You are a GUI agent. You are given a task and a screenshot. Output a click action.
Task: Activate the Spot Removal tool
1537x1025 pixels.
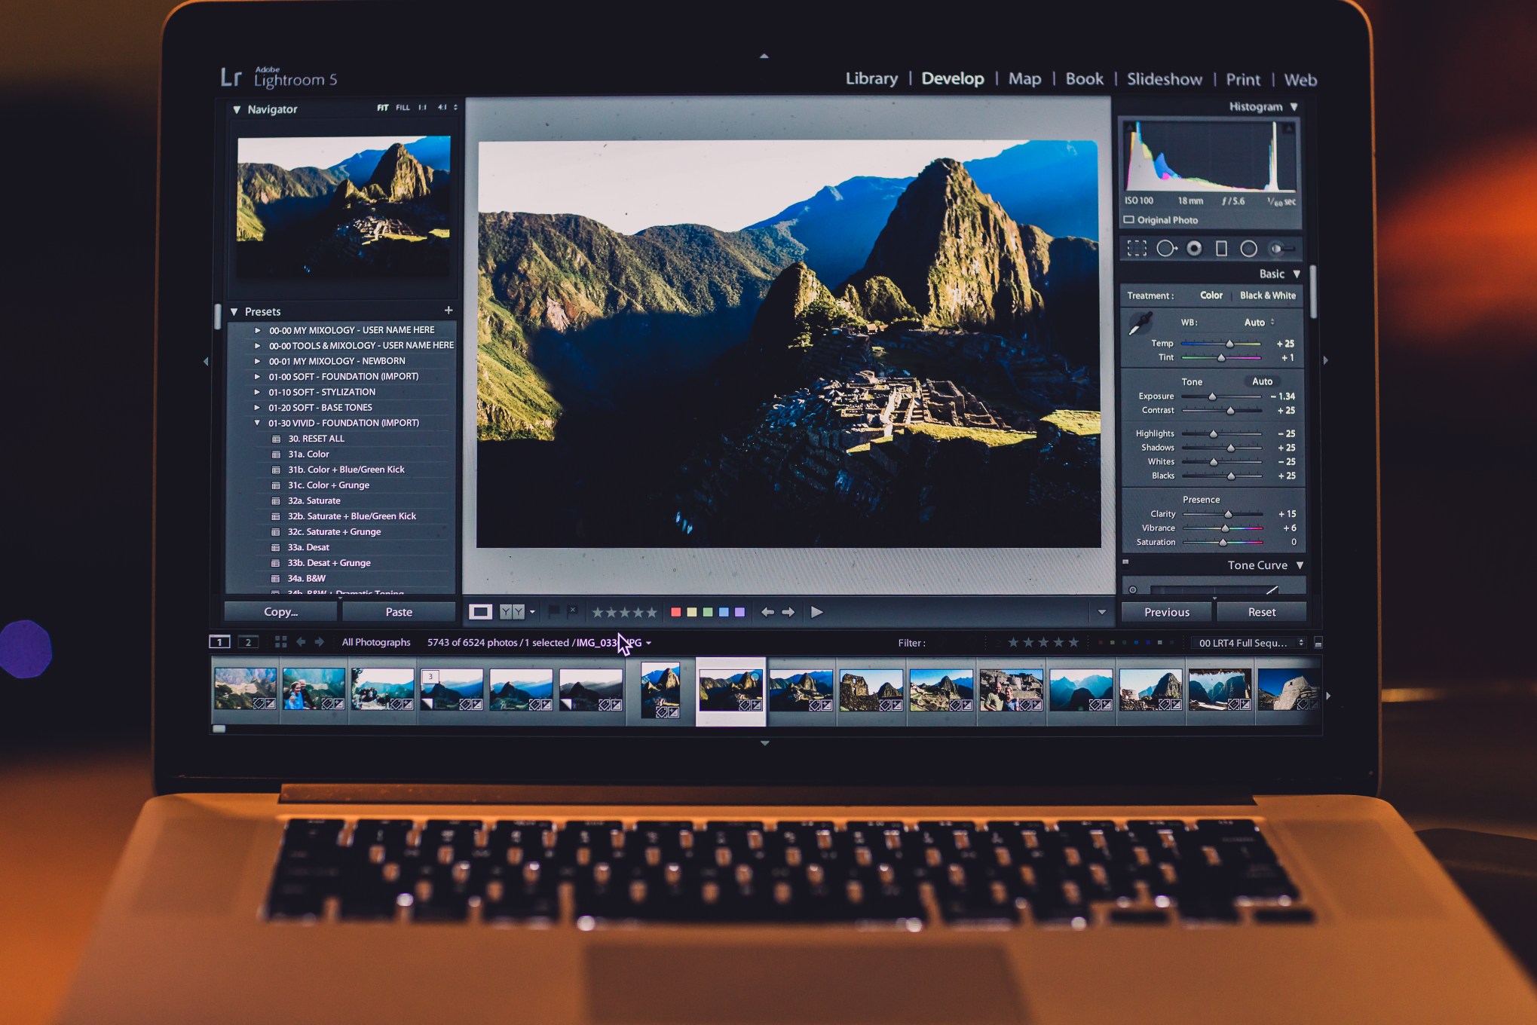point(1165,249)
